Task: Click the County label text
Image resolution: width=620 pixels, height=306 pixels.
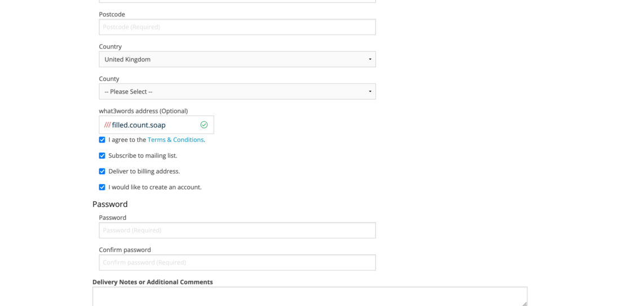Action: (109, 79)
